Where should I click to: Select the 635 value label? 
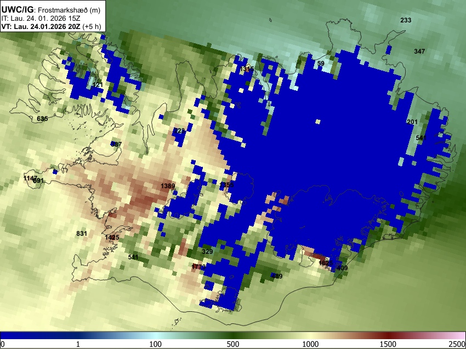tap(42, 119)
